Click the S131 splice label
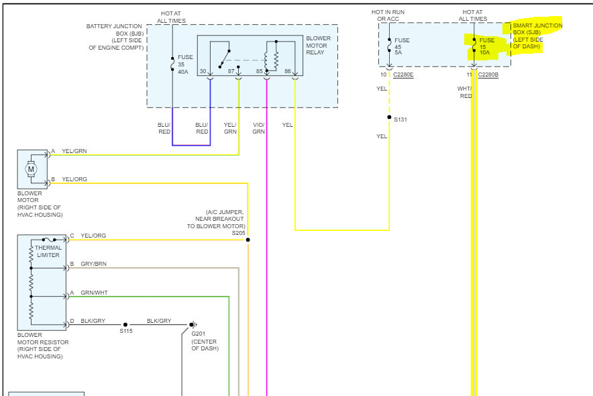The image size is (593, 396). point(400,119)
